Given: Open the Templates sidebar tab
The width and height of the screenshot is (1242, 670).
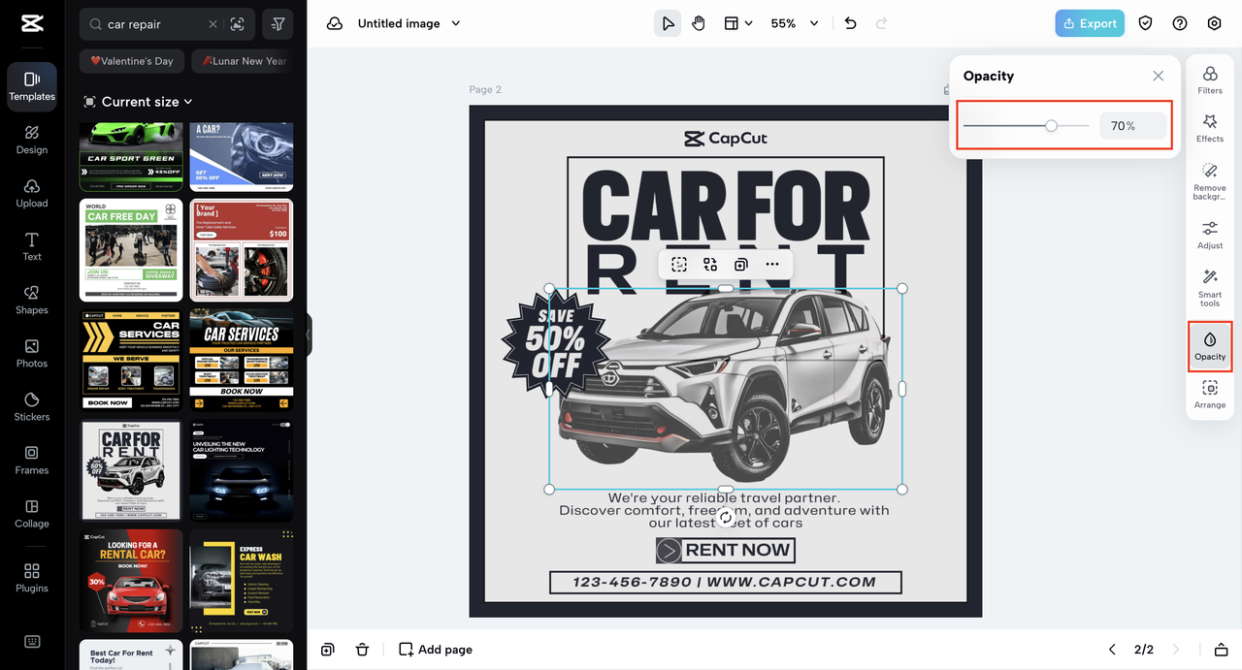Looking at the screenshot, I should (x=32, y=86).
